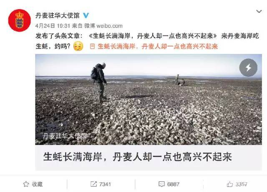Open the 6887 comments
Viewport: 267px width, 192px height.
169,184
